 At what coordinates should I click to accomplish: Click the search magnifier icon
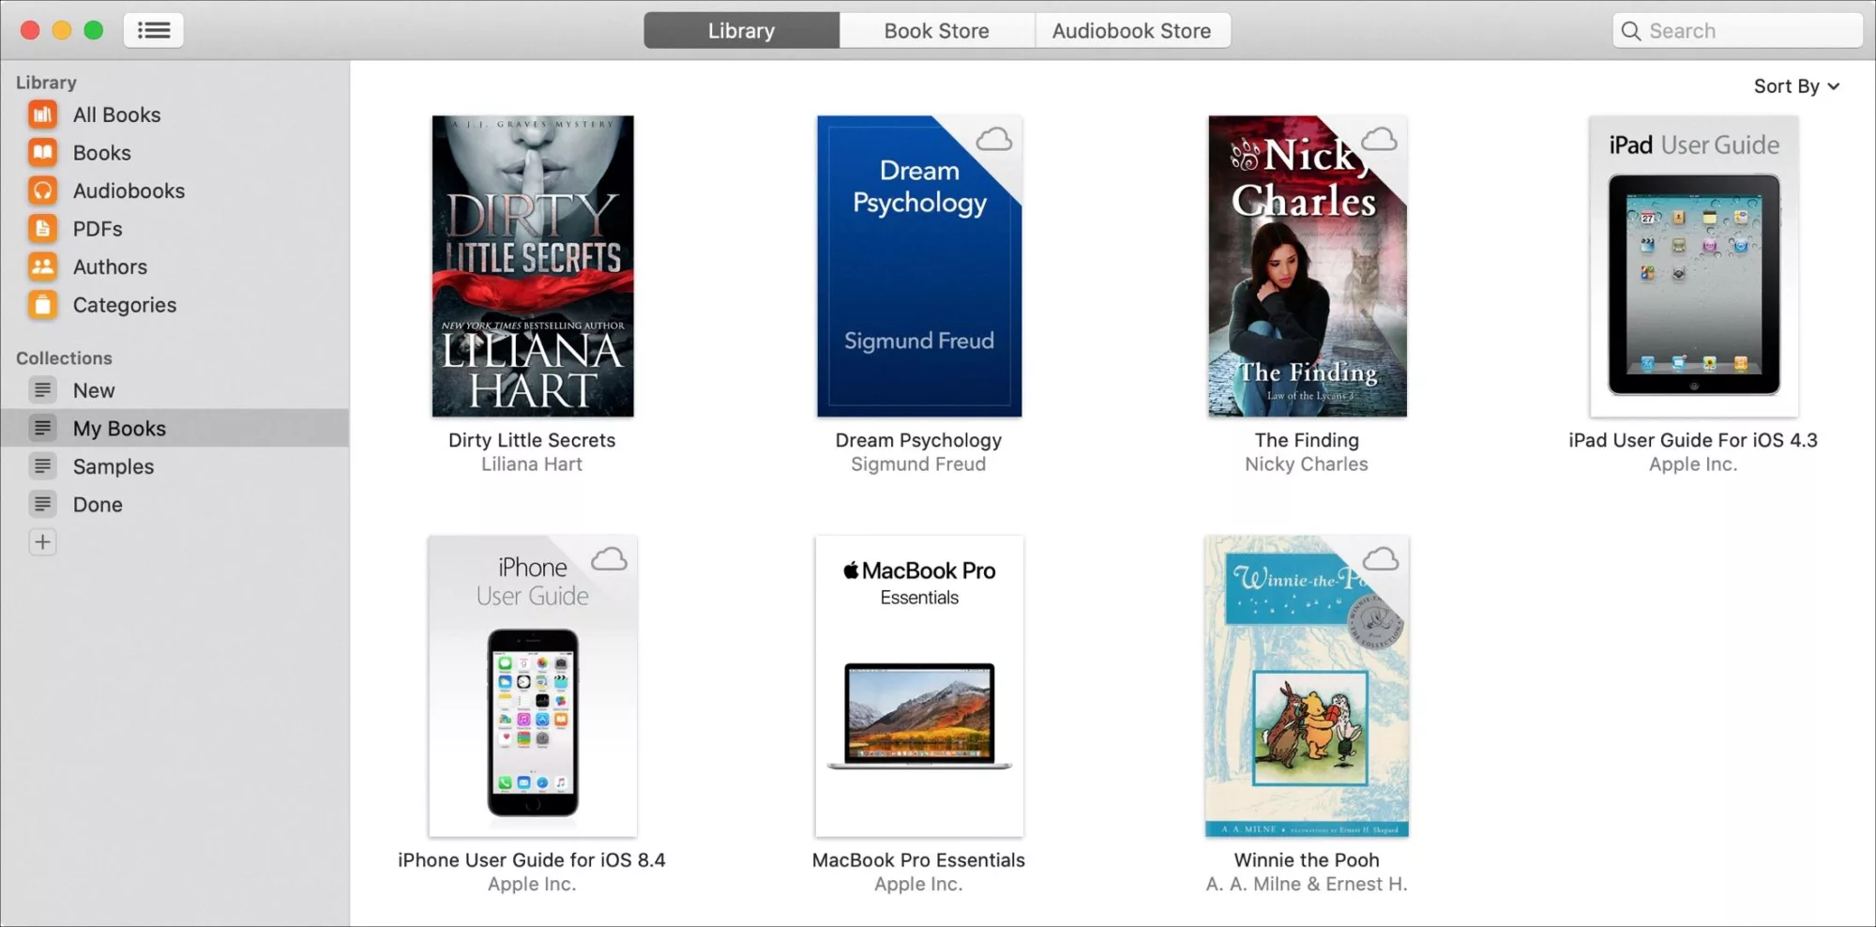1631,30
